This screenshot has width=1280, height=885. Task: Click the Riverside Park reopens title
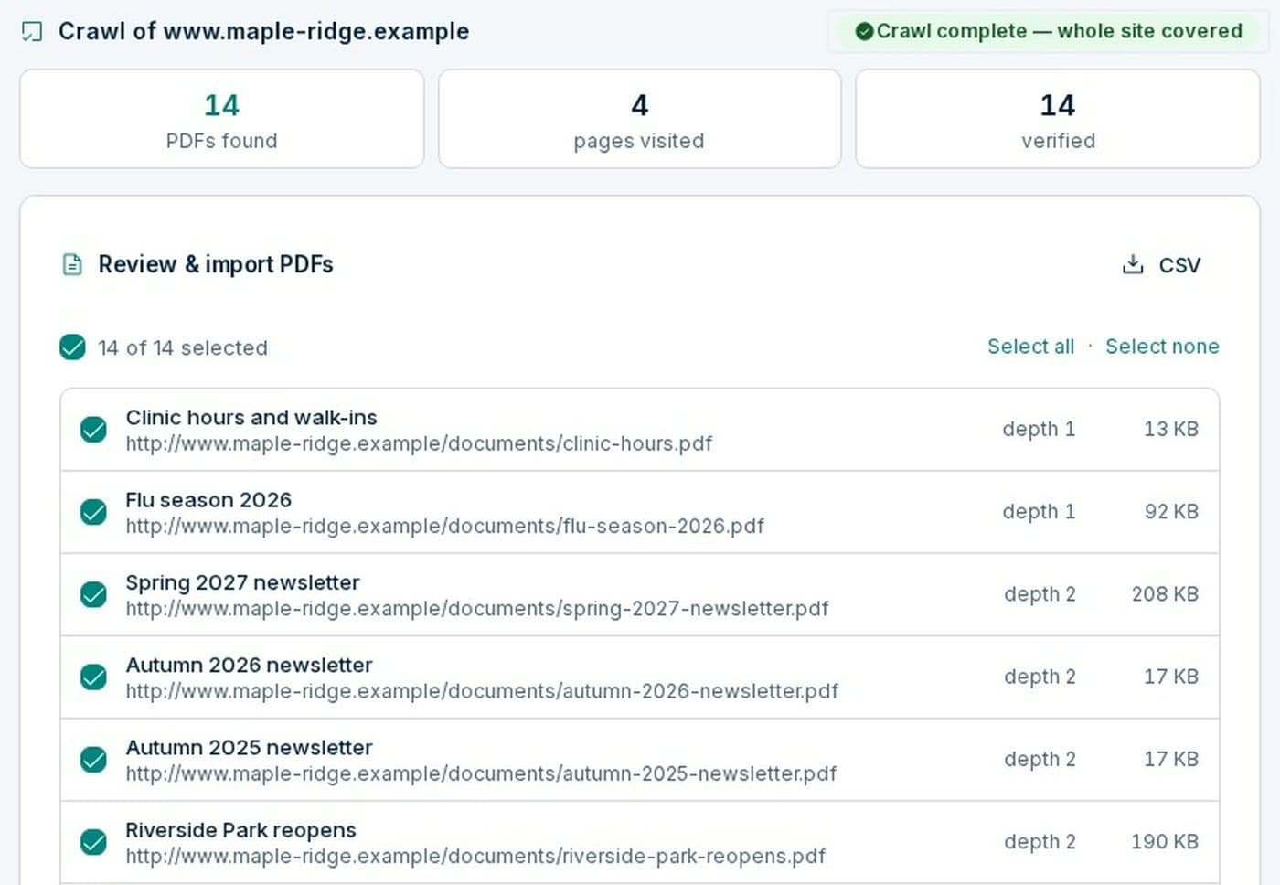(240, 830)
